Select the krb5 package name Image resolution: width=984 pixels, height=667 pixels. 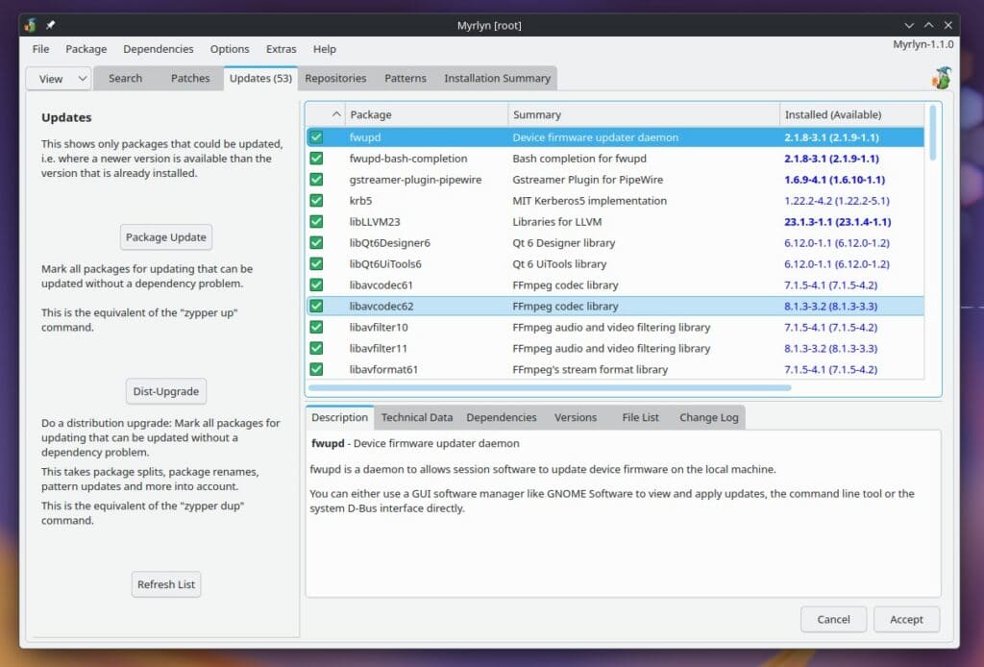tap(361, 201)
